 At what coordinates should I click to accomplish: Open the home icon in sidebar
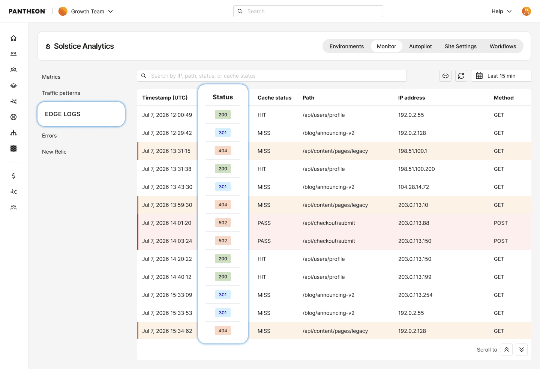click(x=13, y=38)
